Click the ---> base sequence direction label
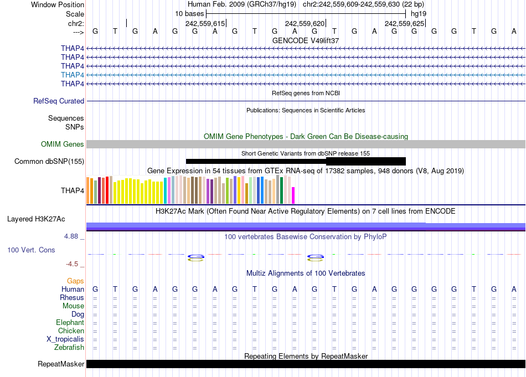 (78, 32)
